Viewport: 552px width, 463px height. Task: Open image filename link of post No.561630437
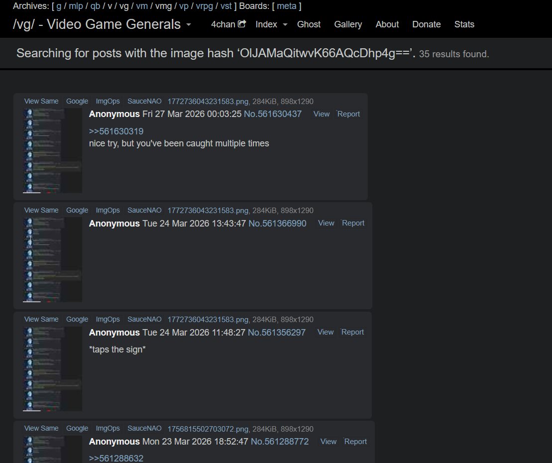coord(208,102)
